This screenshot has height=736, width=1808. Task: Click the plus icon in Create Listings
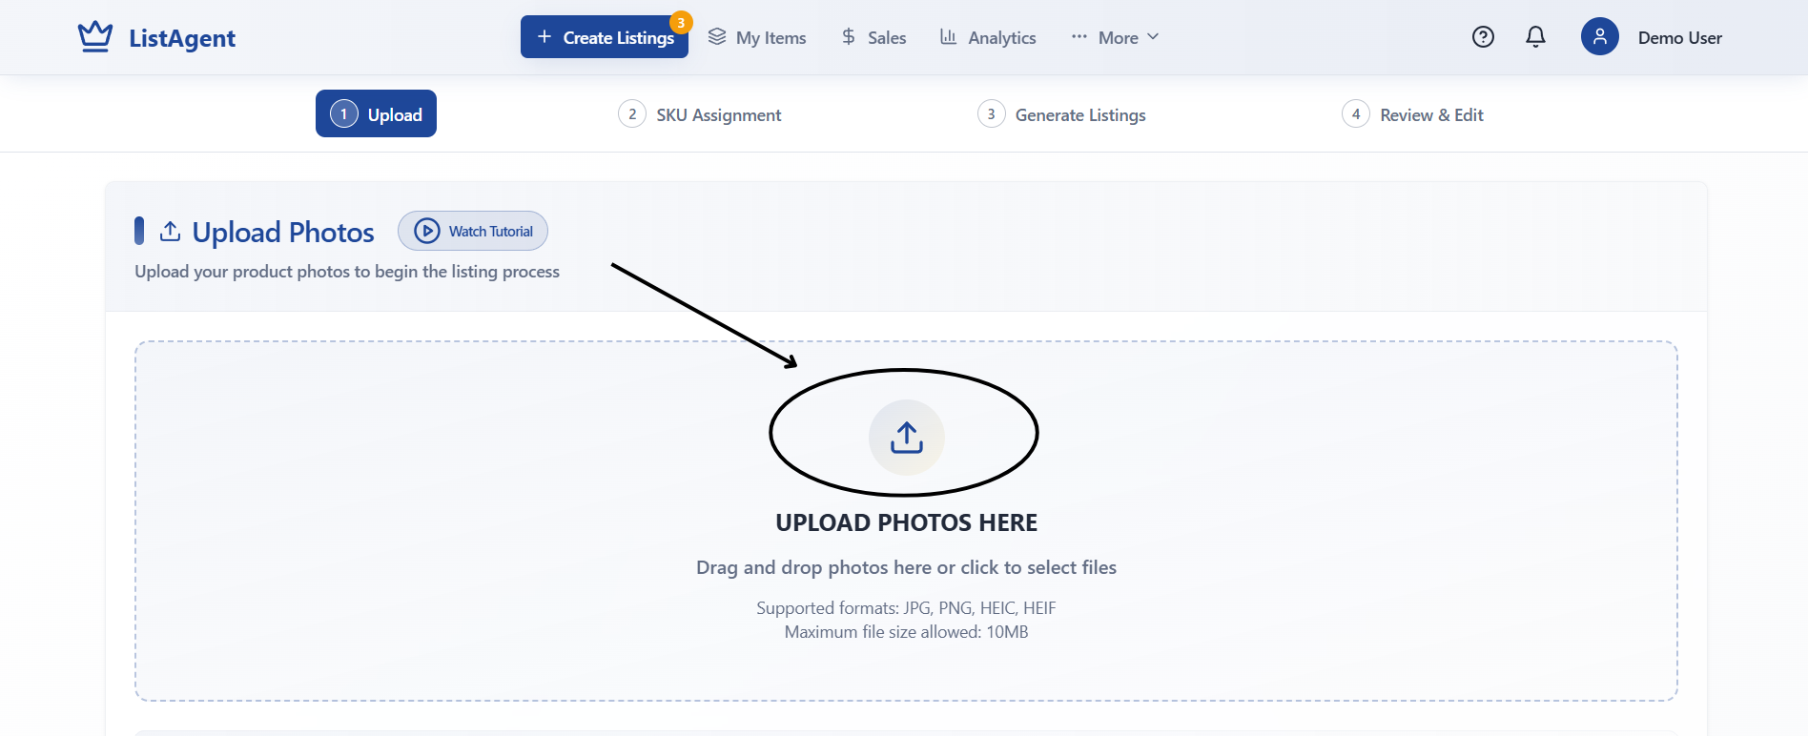(544, 36)
